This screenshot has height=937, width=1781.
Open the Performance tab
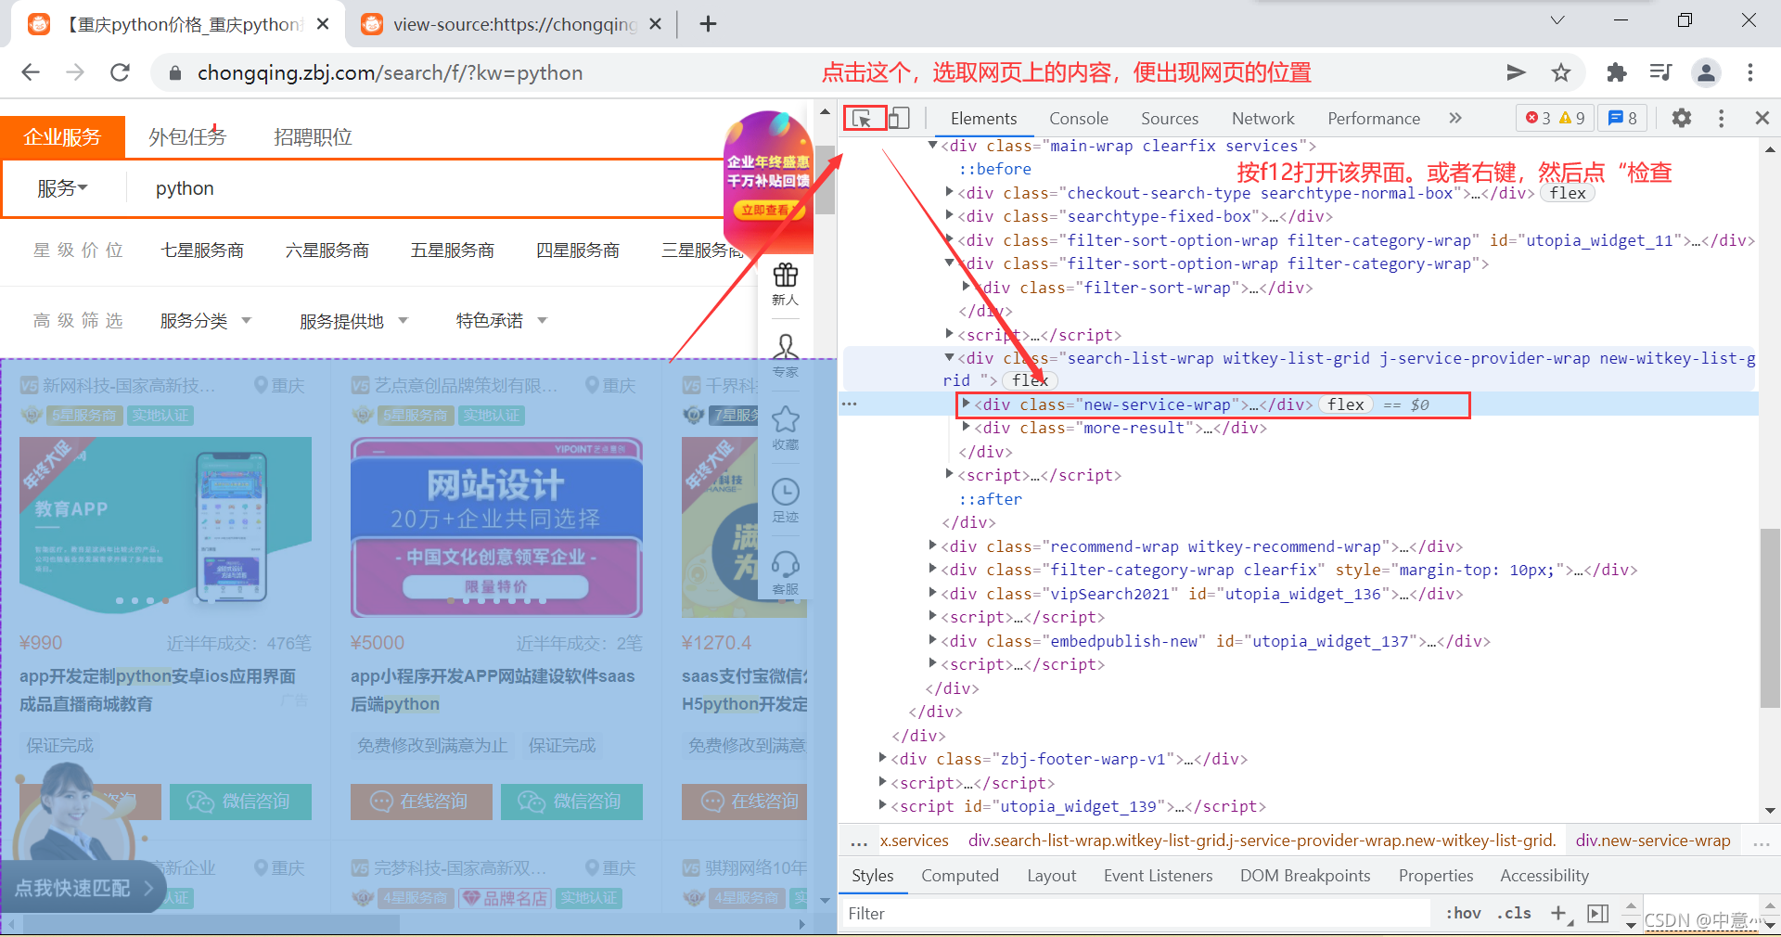(1373, 119)
